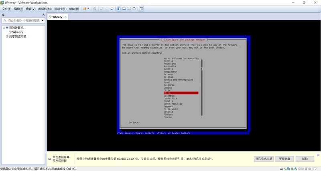Select Denmark in the country list

(168, 107)
